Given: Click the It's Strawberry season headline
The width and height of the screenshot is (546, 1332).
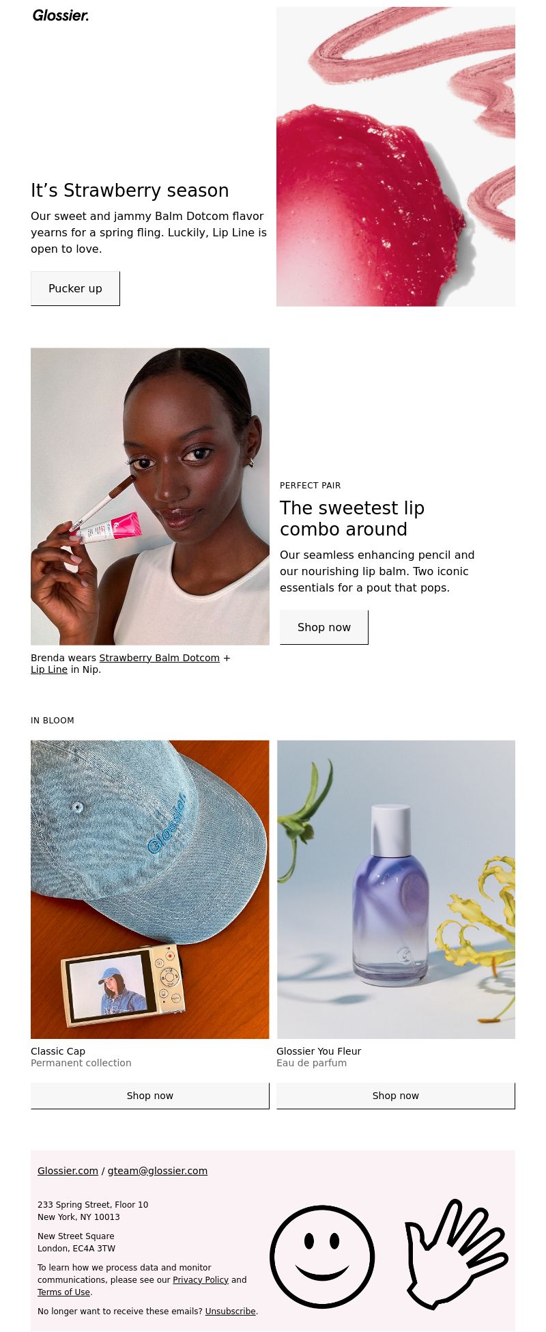Looking at the screenshot, I should [x=130, y=191].
